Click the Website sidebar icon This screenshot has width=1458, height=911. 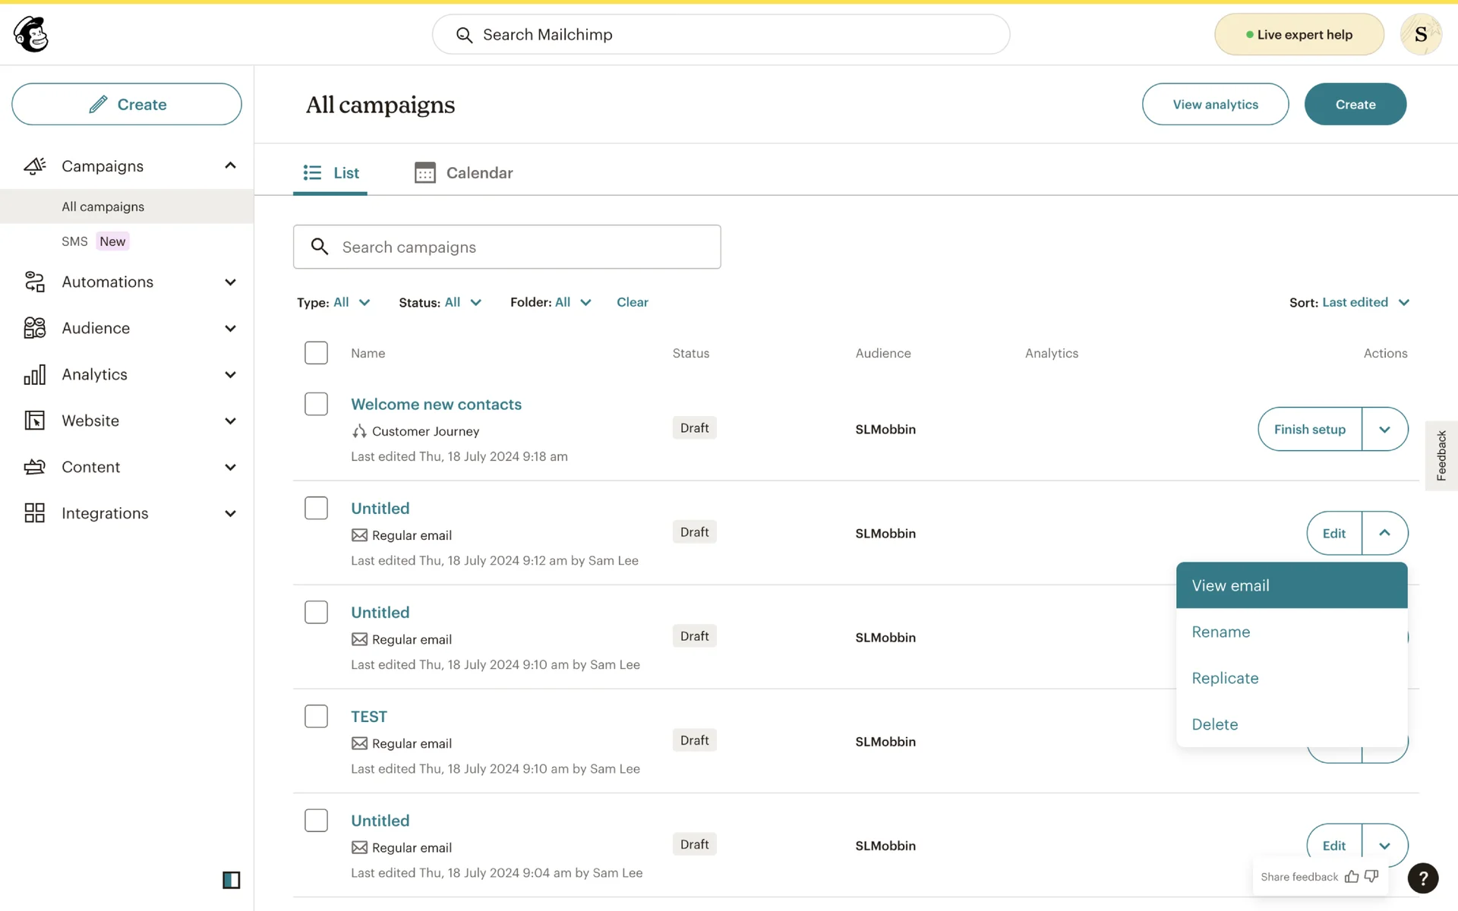click(34, 421)
